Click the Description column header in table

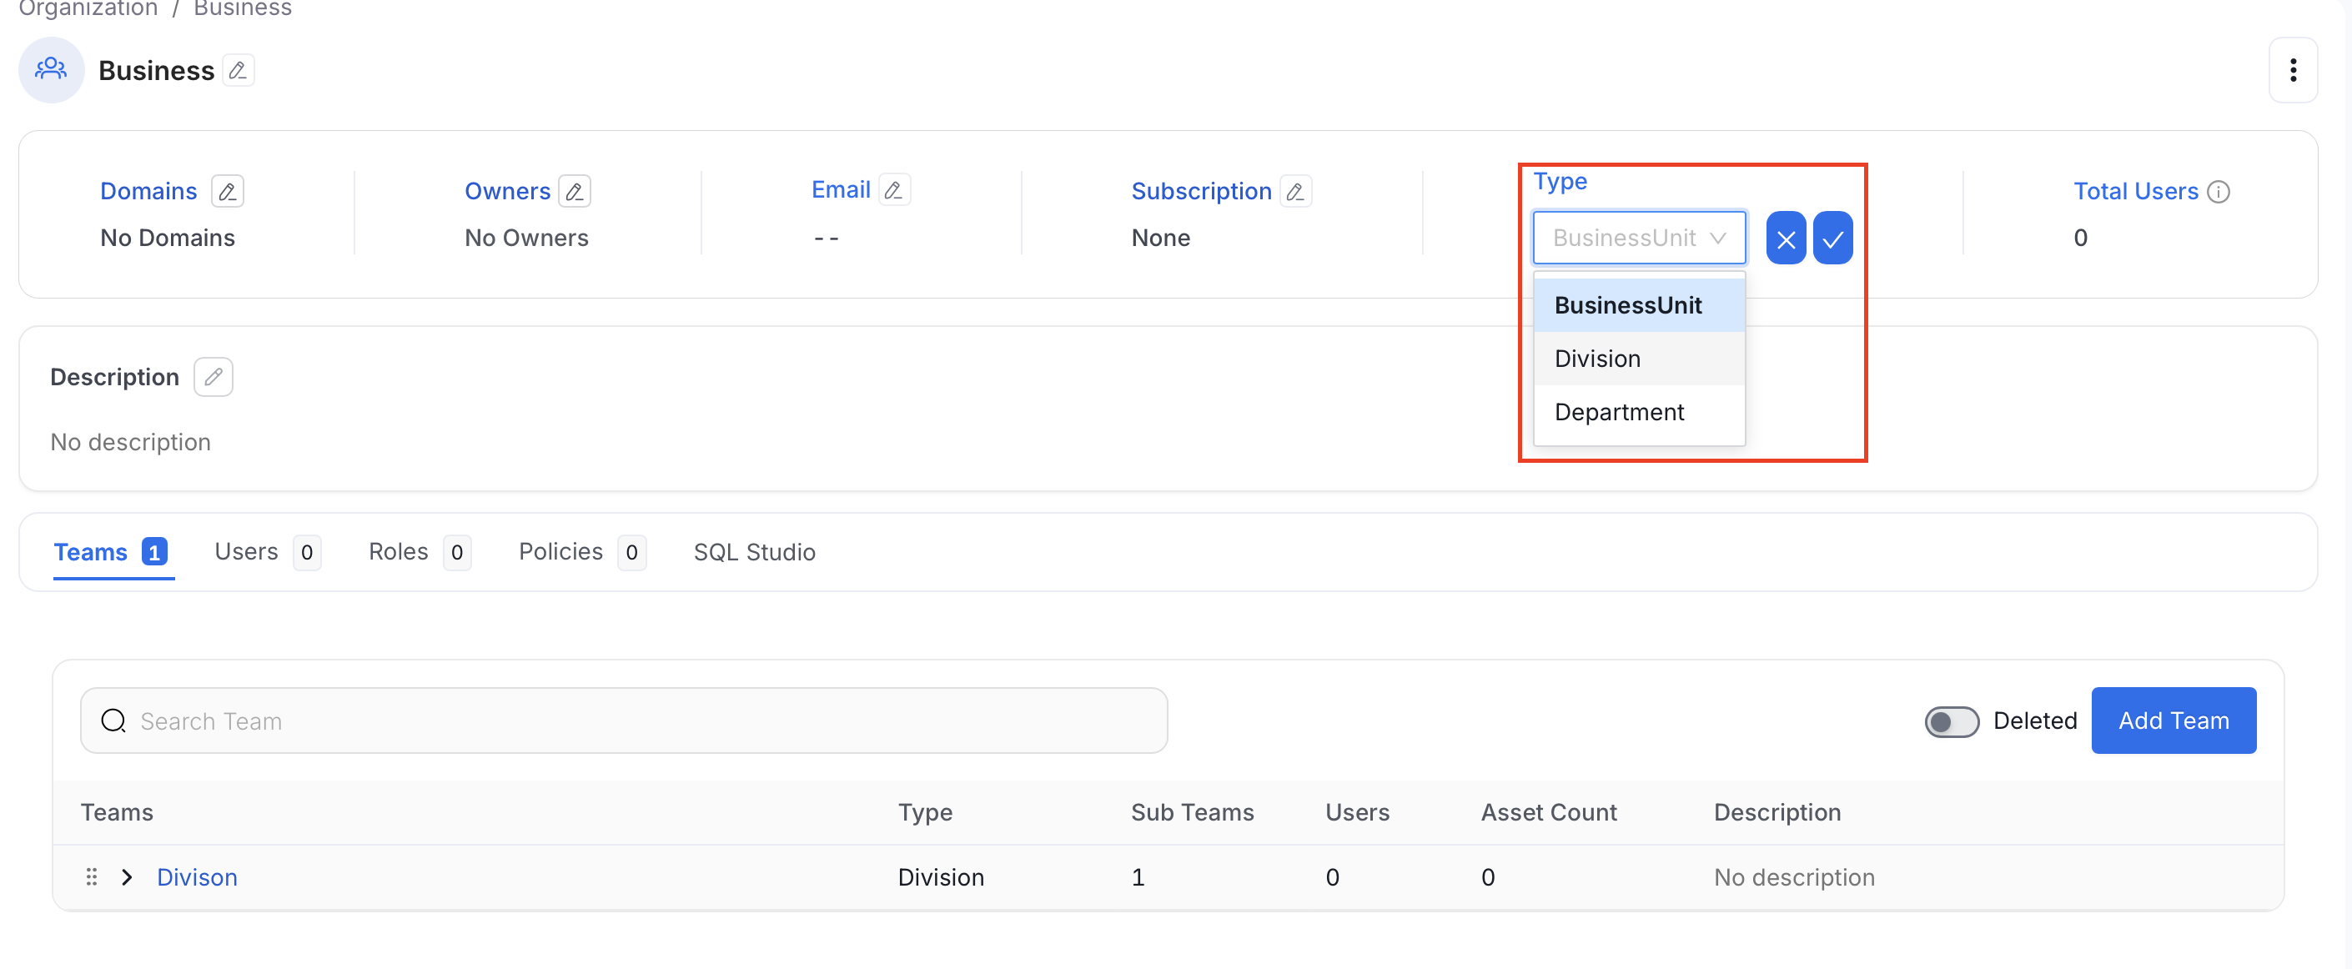coord(1777,812)
